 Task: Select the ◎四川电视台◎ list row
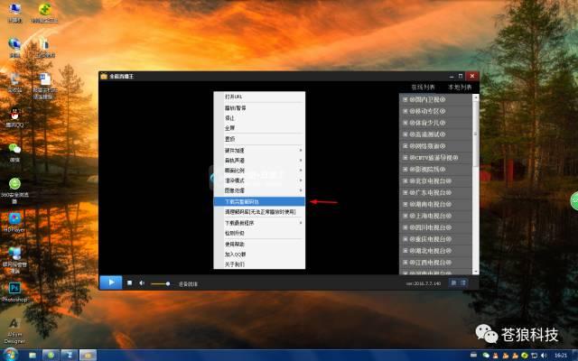[435, 227]
